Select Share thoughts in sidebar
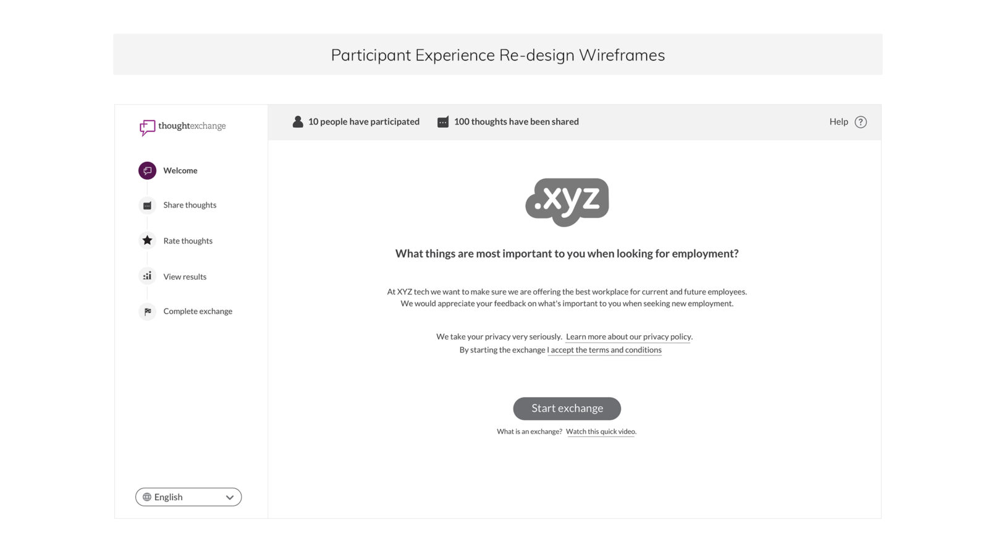This screenshot has height=560, width=996. [x=190, y=206]
